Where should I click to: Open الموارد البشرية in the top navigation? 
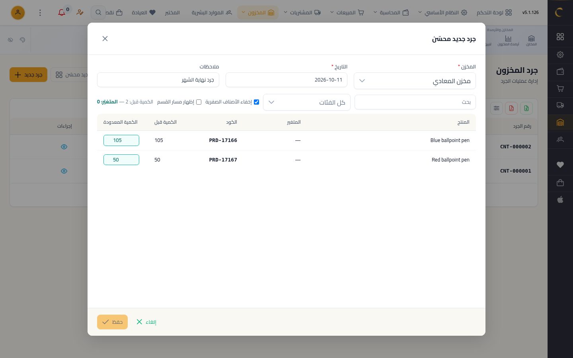click(212, 13)
